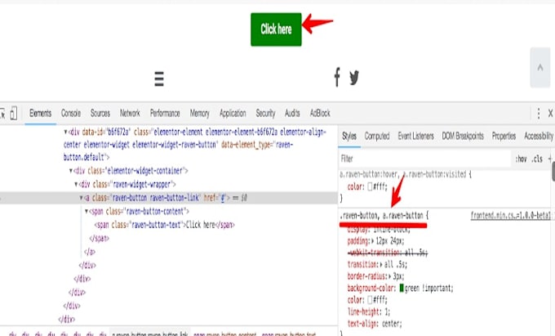Click the green Click here button

[x=276, y=29]
